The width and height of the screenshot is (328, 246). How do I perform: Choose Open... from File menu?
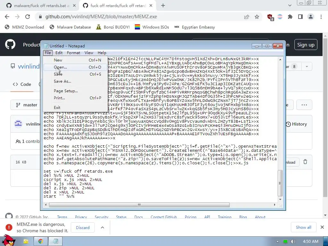click(76, 67)
